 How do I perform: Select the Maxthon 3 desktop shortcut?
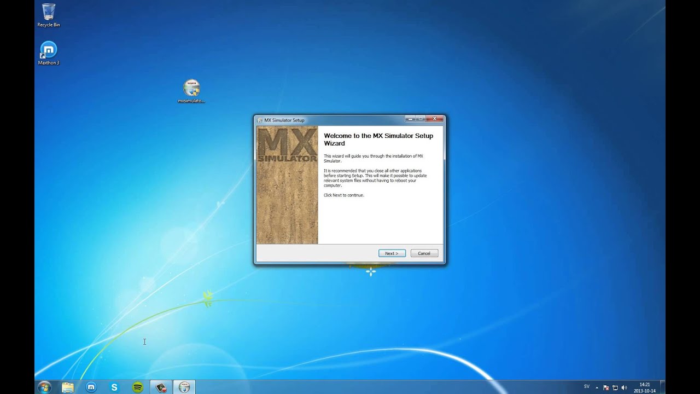[49, 54]
